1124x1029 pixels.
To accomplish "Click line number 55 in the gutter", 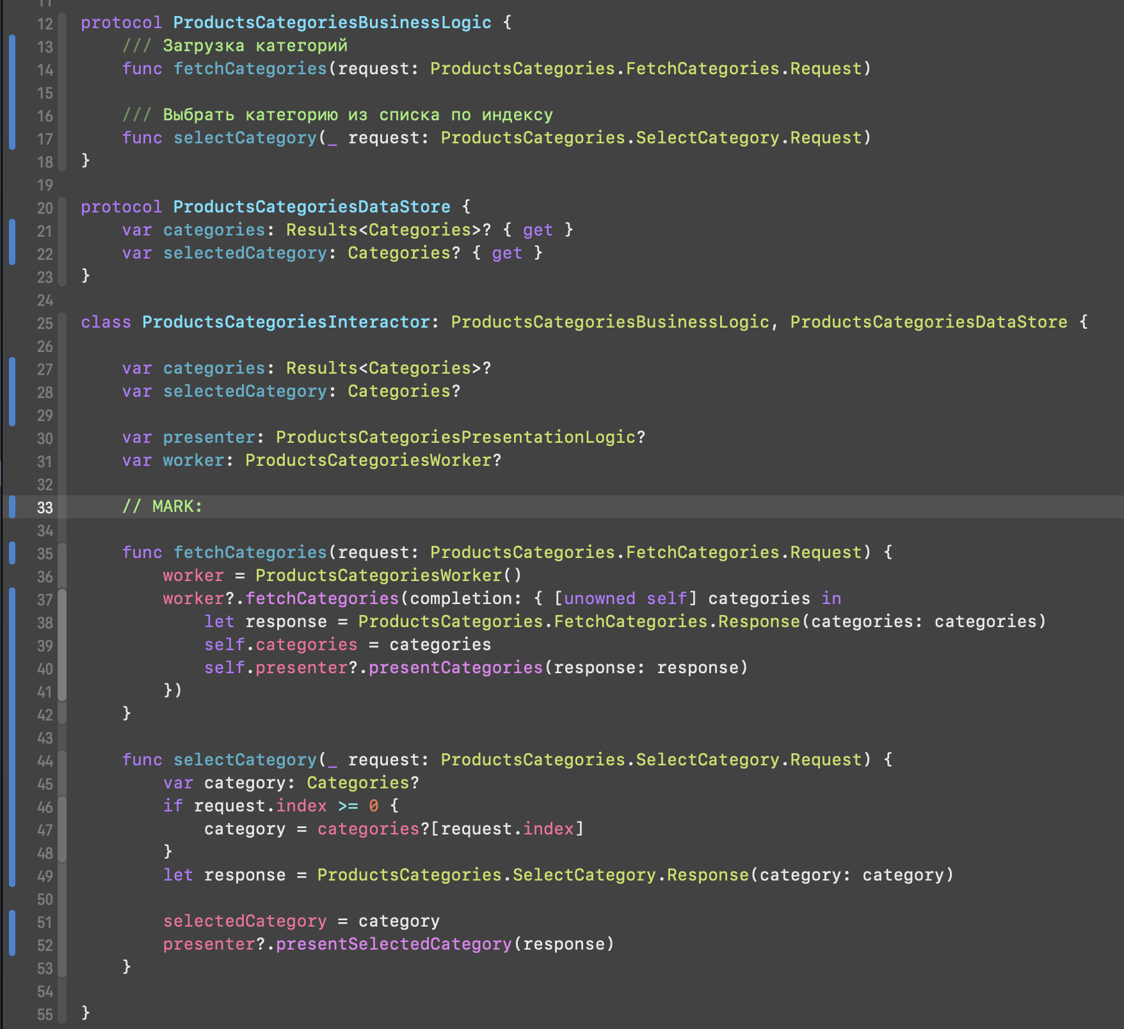I will click(45, 1014).
